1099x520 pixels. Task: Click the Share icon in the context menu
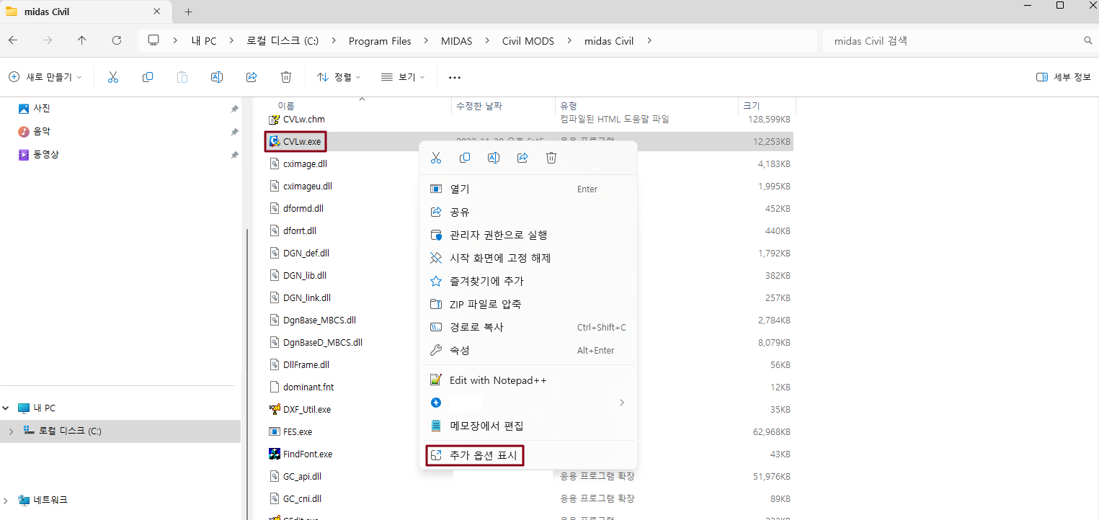(522, 158)
